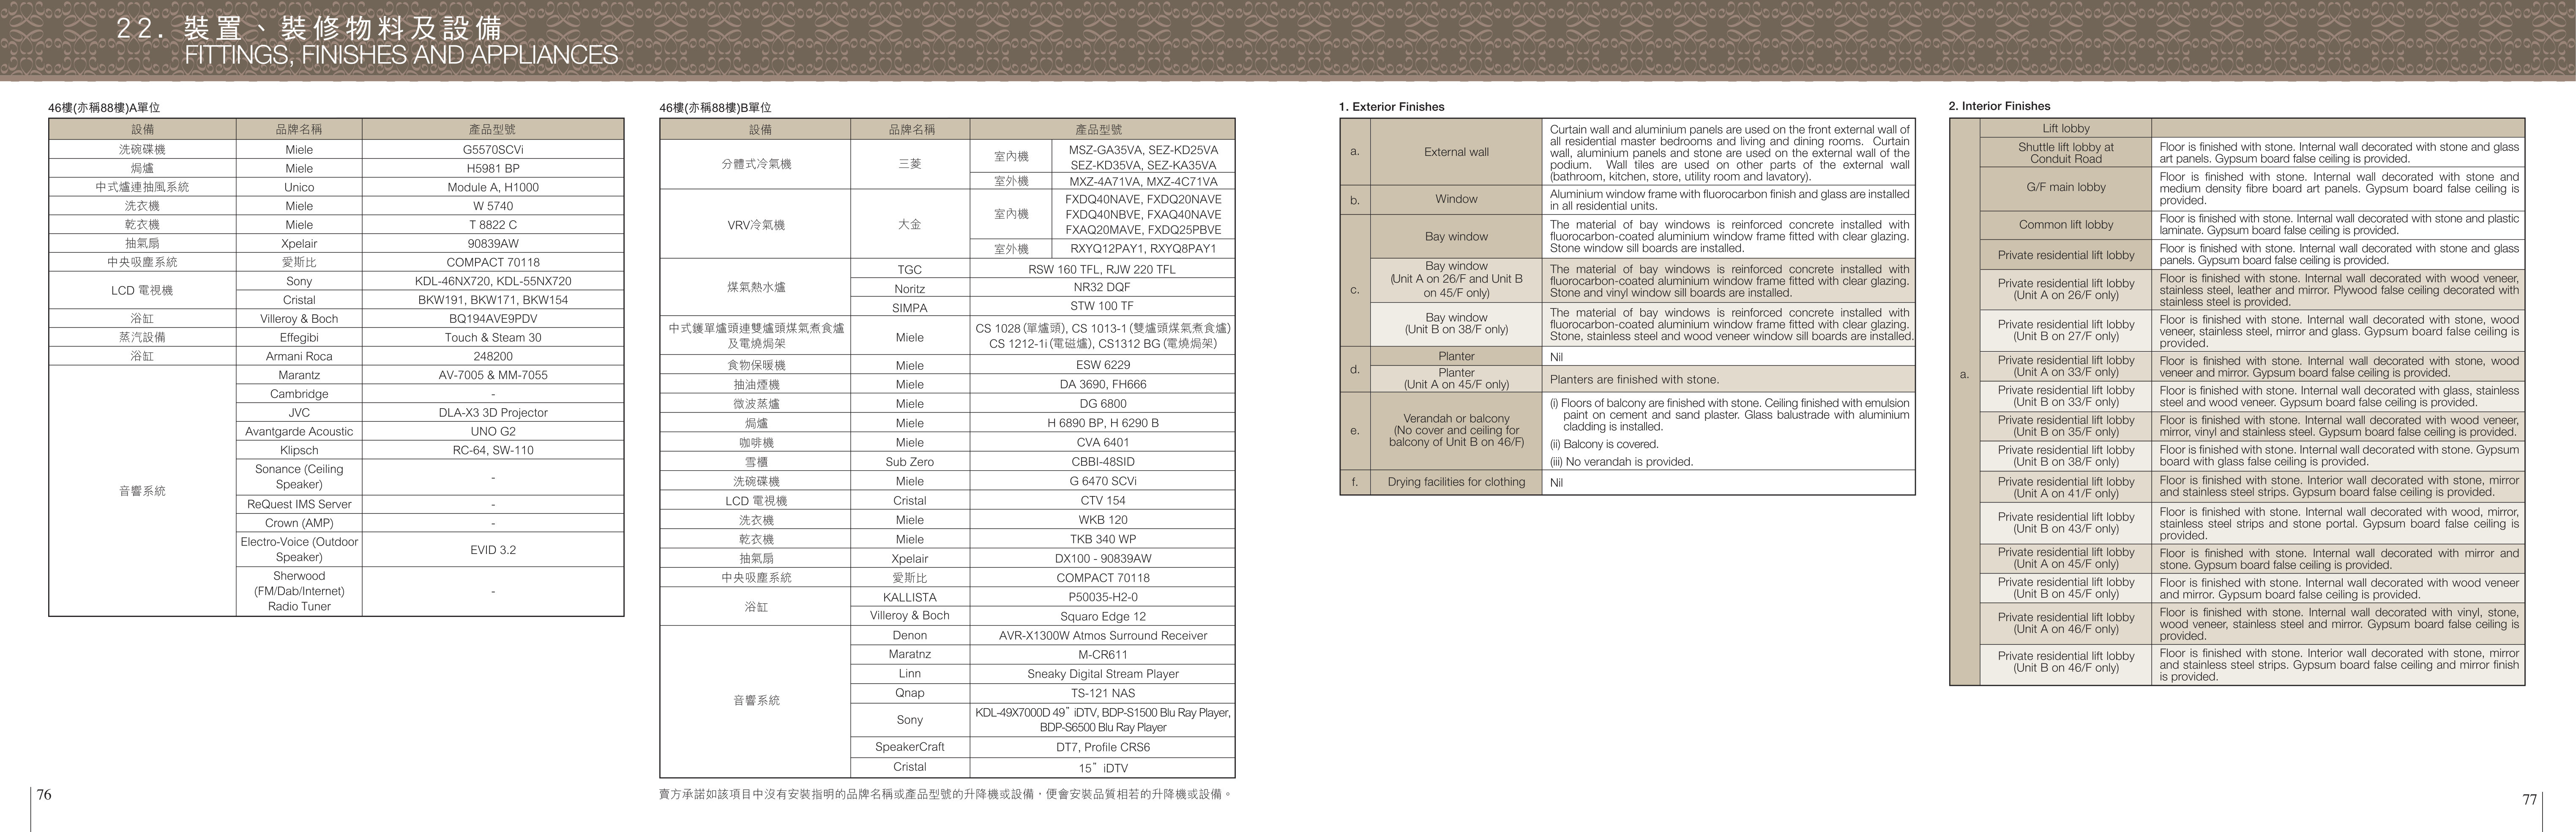Select 'ReQuest IMS Server' brand cell

(x=299, y=504)
